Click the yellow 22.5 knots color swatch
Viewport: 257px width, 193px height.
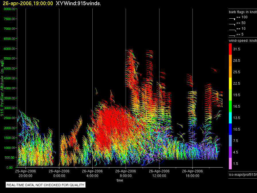(230, 83)
